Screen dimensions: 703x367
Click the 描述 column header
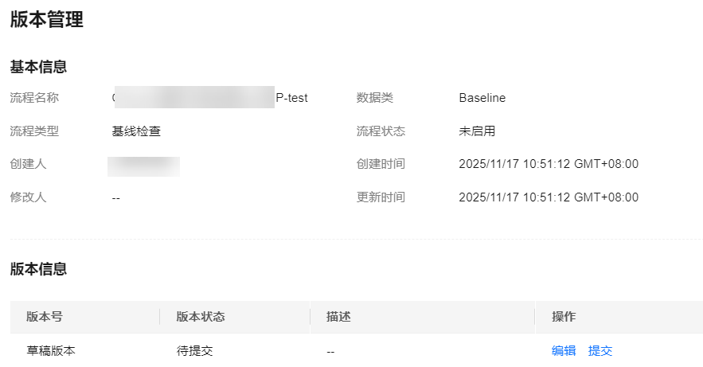click(338, 317)
